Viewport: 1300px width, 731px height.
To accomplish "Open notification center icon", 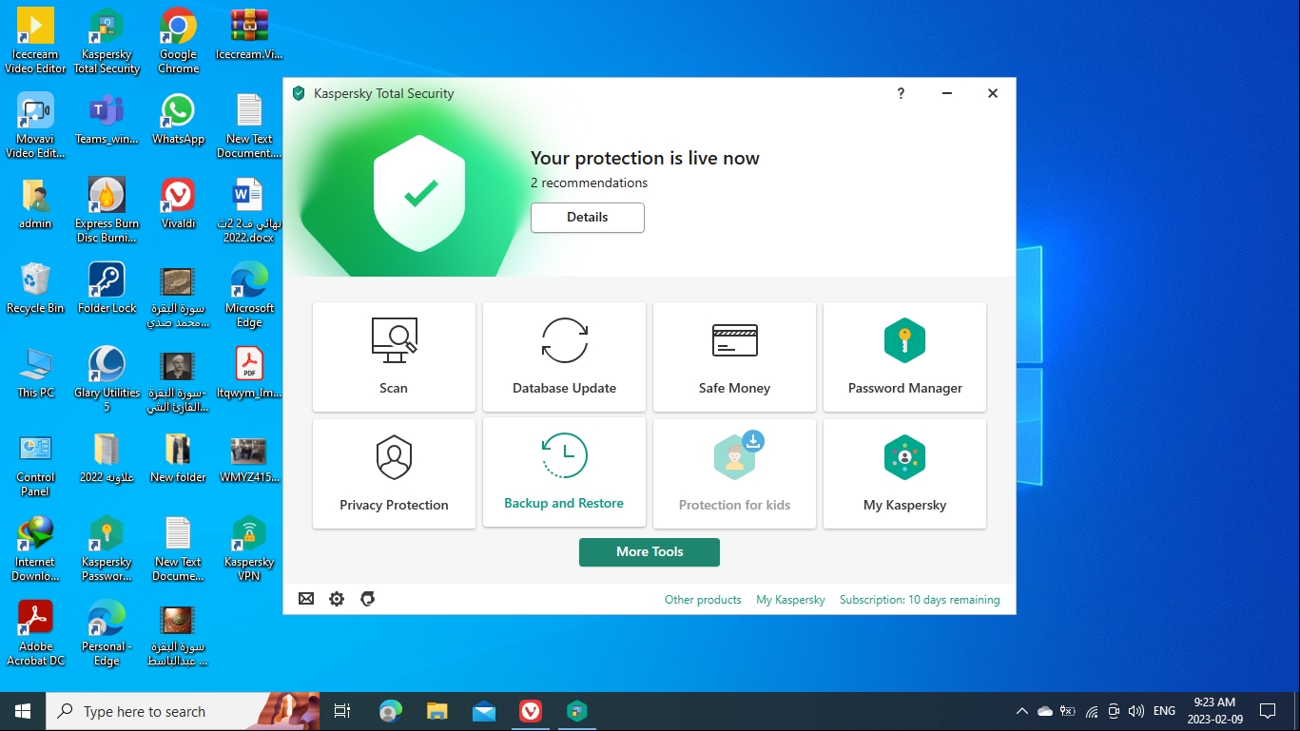I will (x=1268, y=711).
